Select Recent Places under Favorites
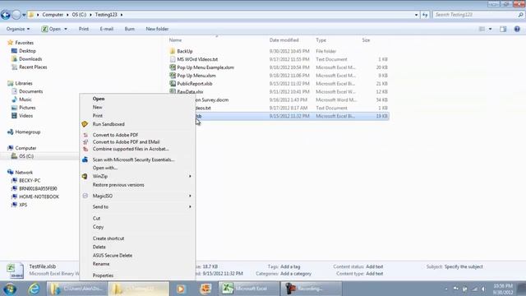526x296 pixels. [33, 67]
